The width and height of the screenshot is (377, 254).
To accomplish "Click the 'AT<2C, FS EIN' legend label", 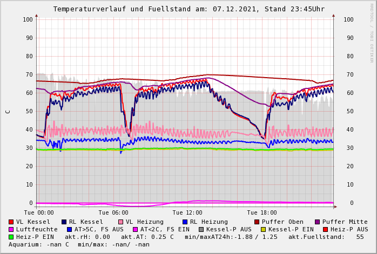I will tap(165, 230).
